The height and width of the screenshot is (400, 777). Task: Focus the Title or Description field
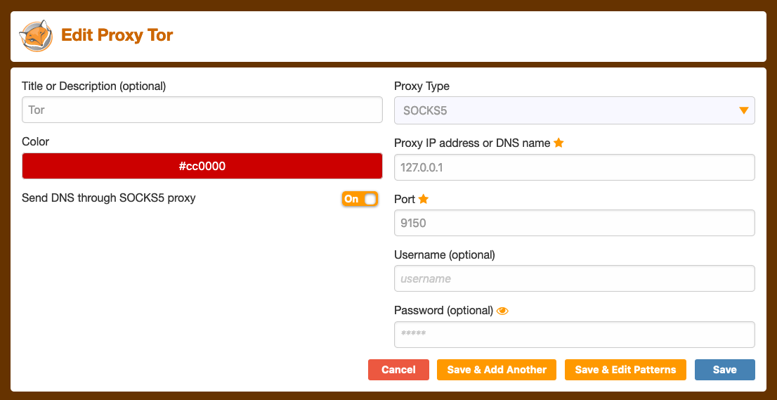(202, 110)
